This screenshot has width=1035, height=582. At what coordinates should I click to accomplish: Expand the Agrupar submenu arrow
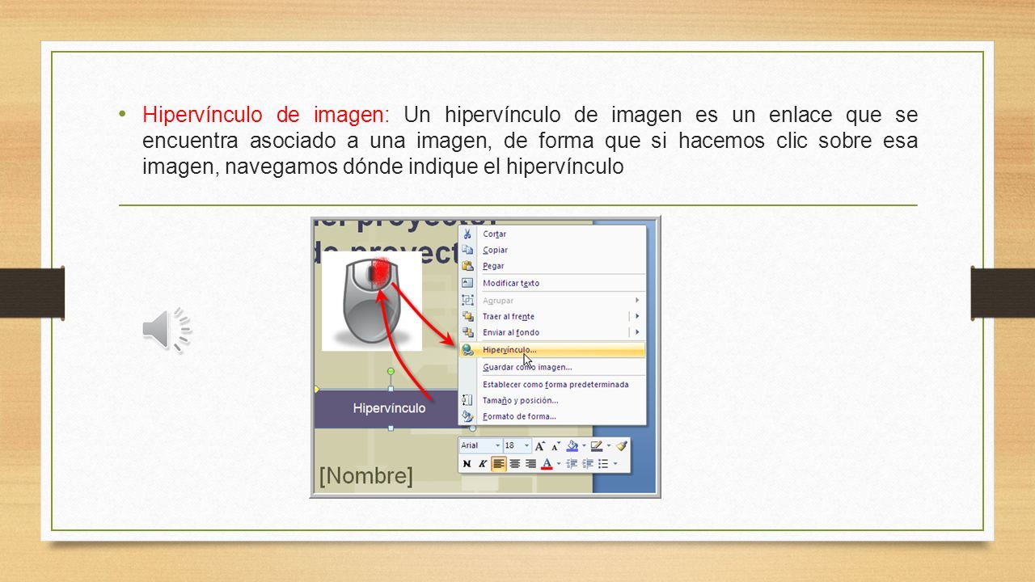[x=637, y=300]
